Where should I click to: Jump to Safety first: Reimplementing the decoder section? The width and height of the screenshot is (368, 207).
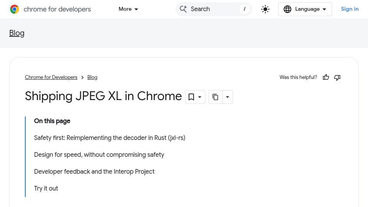110,138
